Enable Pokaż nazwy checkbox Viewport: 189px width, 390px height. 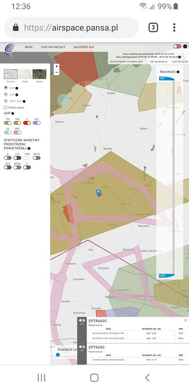point(5,108)
